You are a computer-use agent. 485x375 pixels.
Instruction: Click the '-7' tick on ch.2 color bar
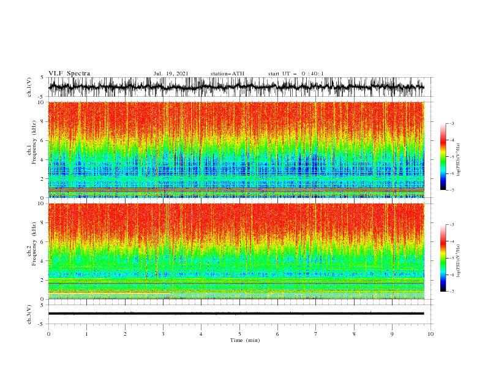[x=452, y=292]
